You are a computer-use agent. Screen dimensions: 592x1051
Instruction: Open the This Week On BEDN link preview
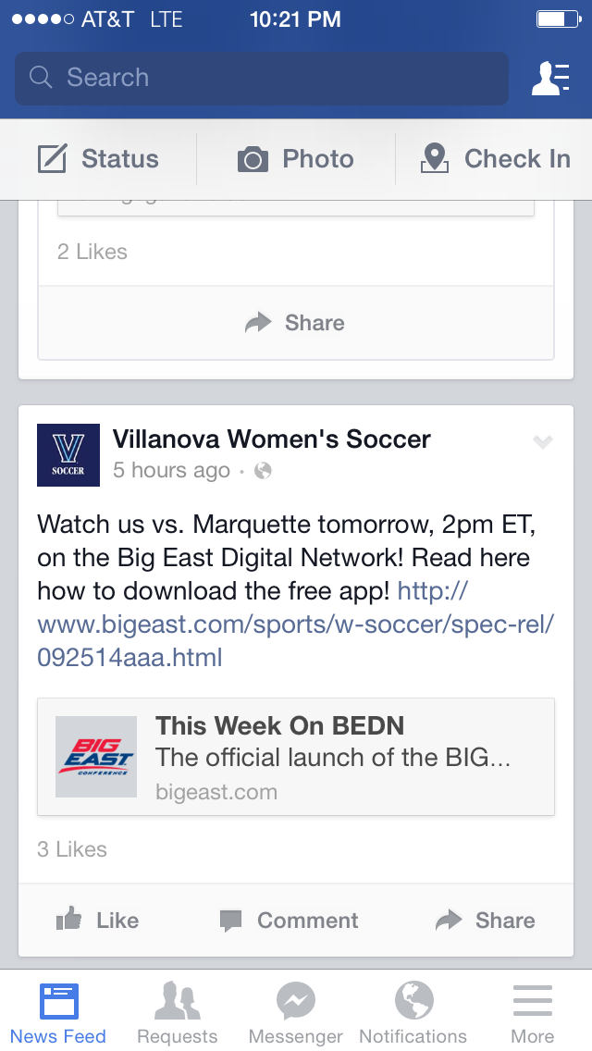[295, 757]
